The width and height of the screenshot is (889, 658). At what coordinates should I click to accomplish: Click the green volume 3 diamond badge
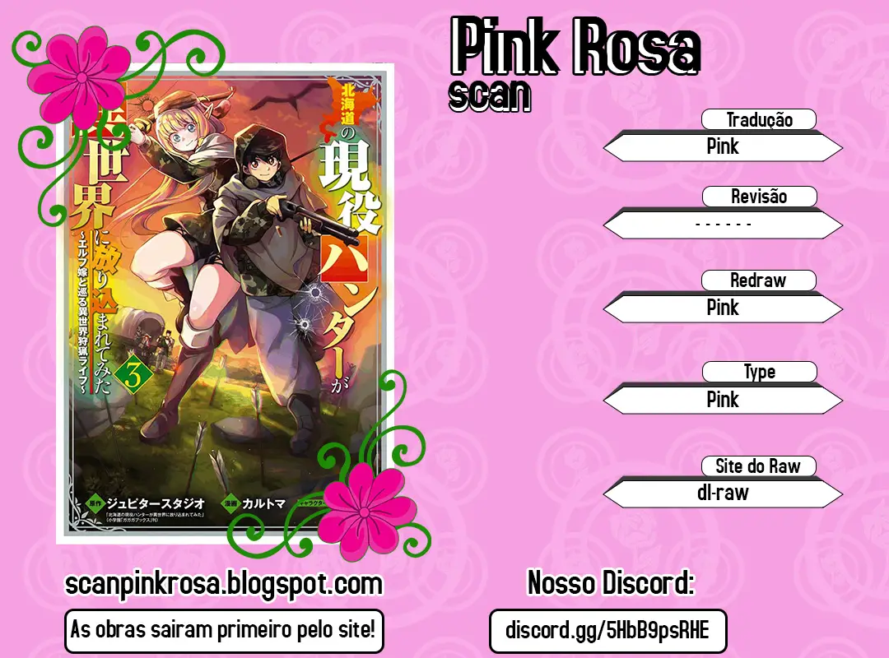(x=134, y=374)
